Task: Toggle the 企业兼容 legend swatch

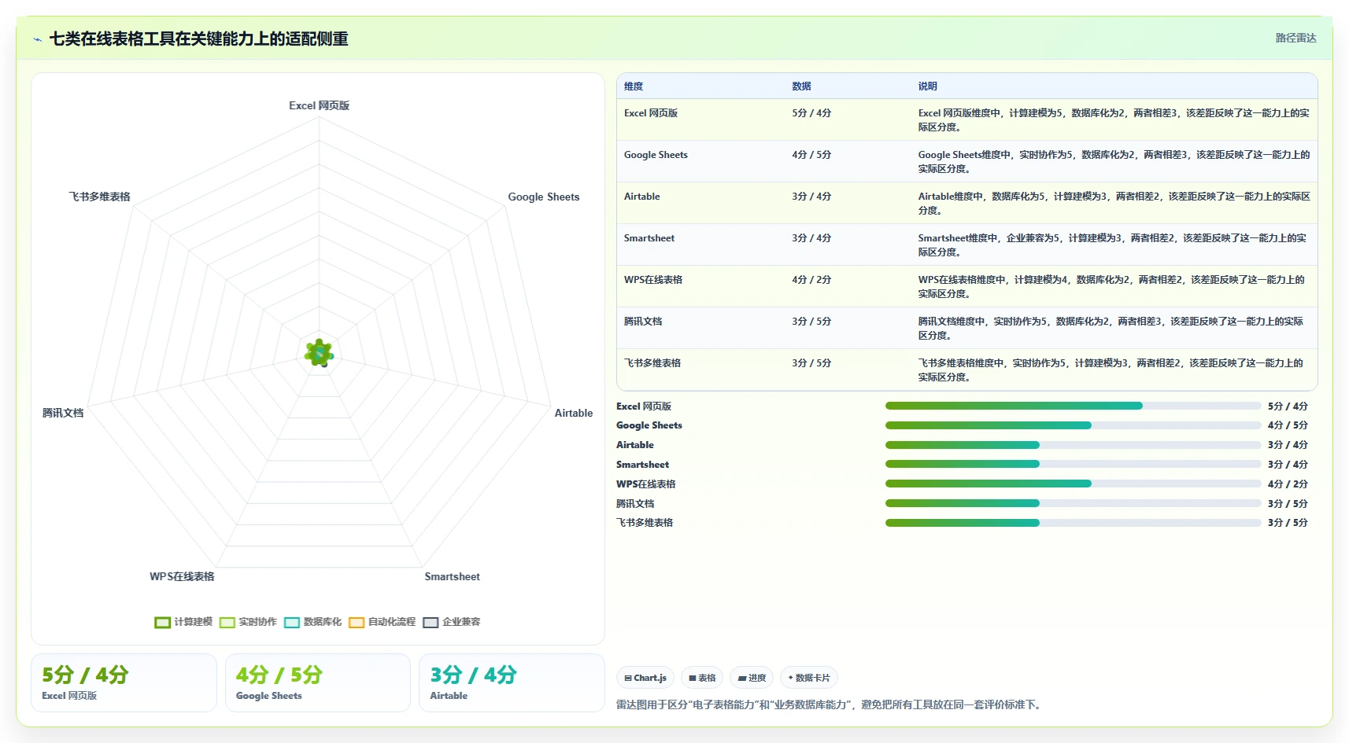Action: click(x=431, y=623)
